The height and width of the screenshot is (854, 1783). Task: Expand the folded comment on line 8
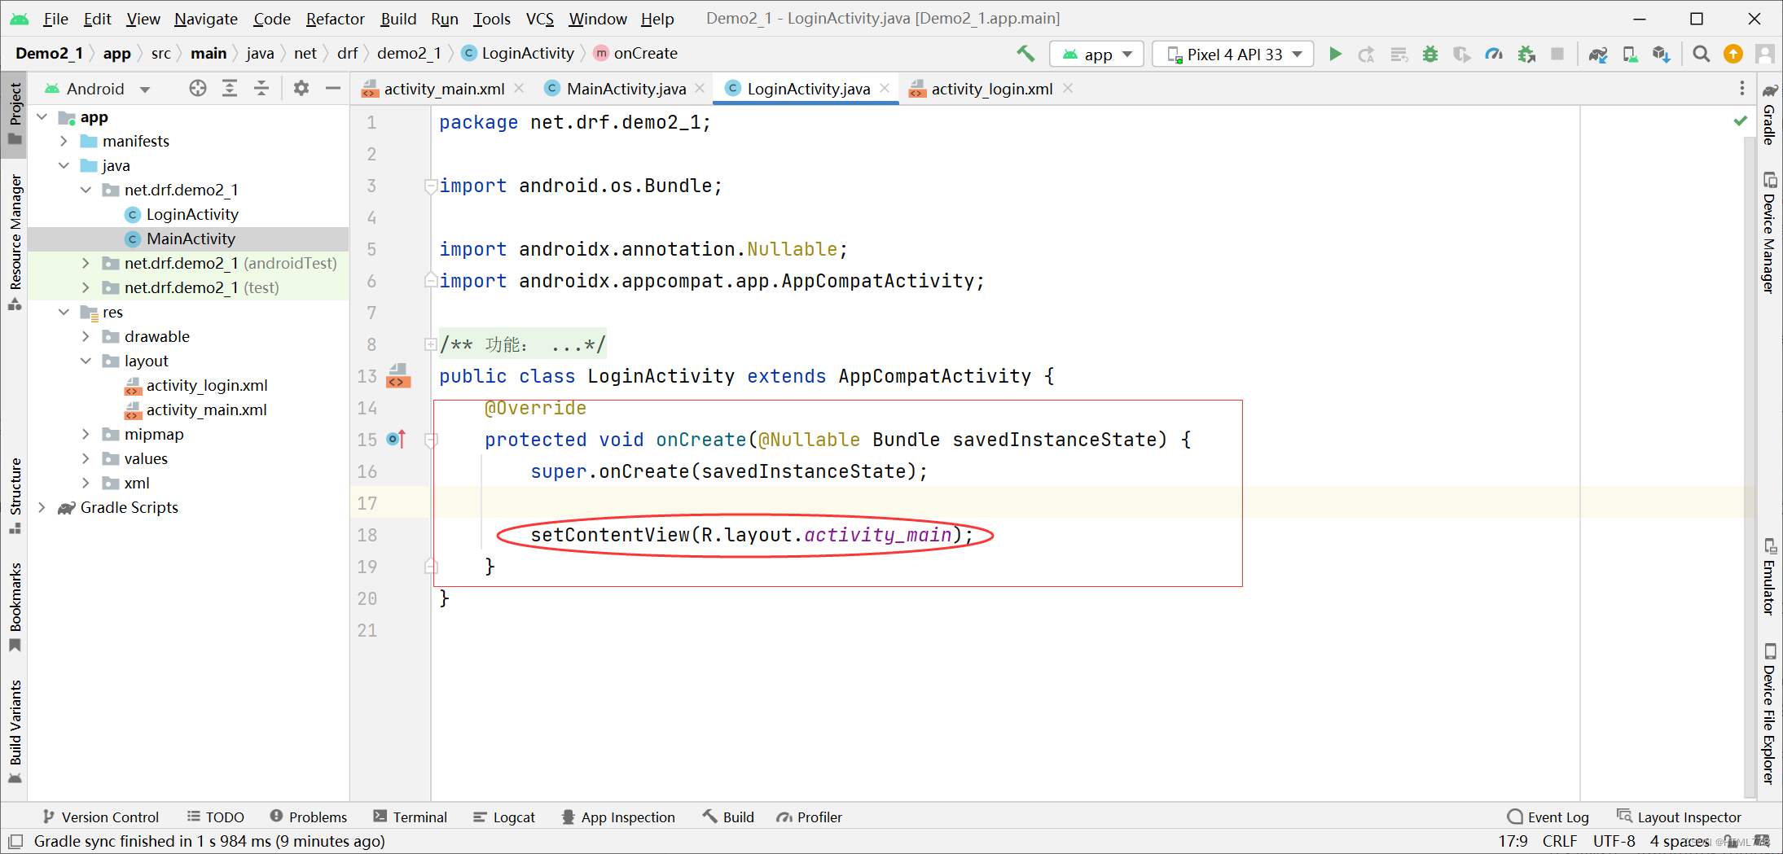tap(430, 344)
